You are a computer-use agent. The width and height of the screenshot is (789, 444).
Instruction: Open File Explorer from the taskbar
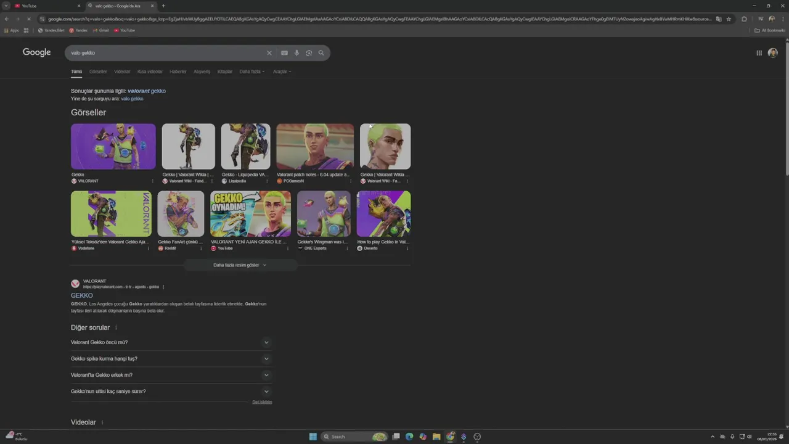(436, 437)
